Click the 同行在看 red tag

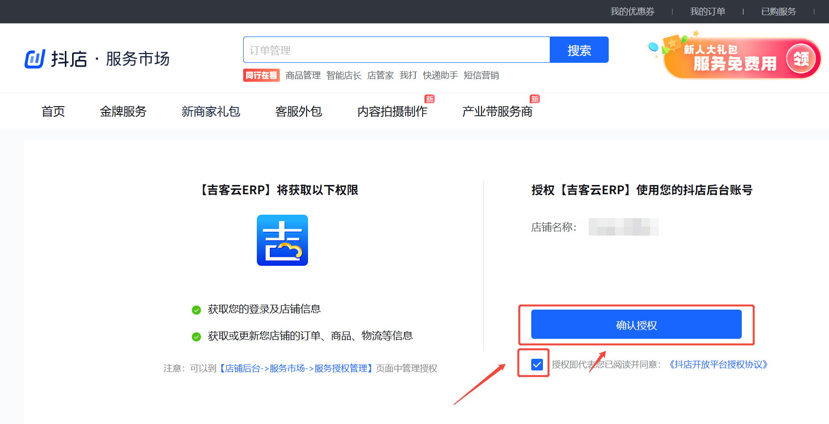point(261,75)
